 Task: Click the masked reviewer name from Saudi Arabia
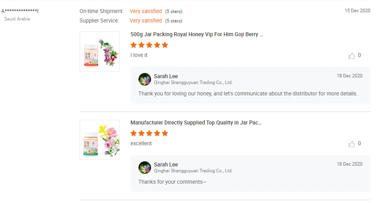click(20, 11)
